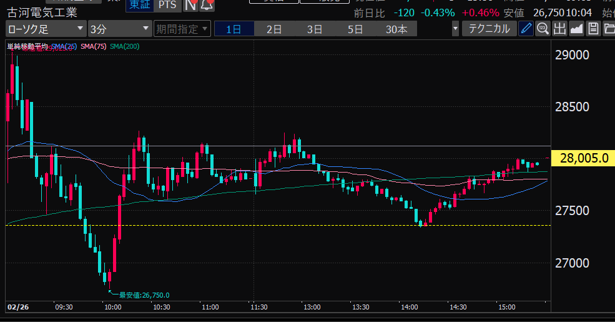615x322 pixels.
Task: Click the テクニカル button
Action: pos(488,28)
